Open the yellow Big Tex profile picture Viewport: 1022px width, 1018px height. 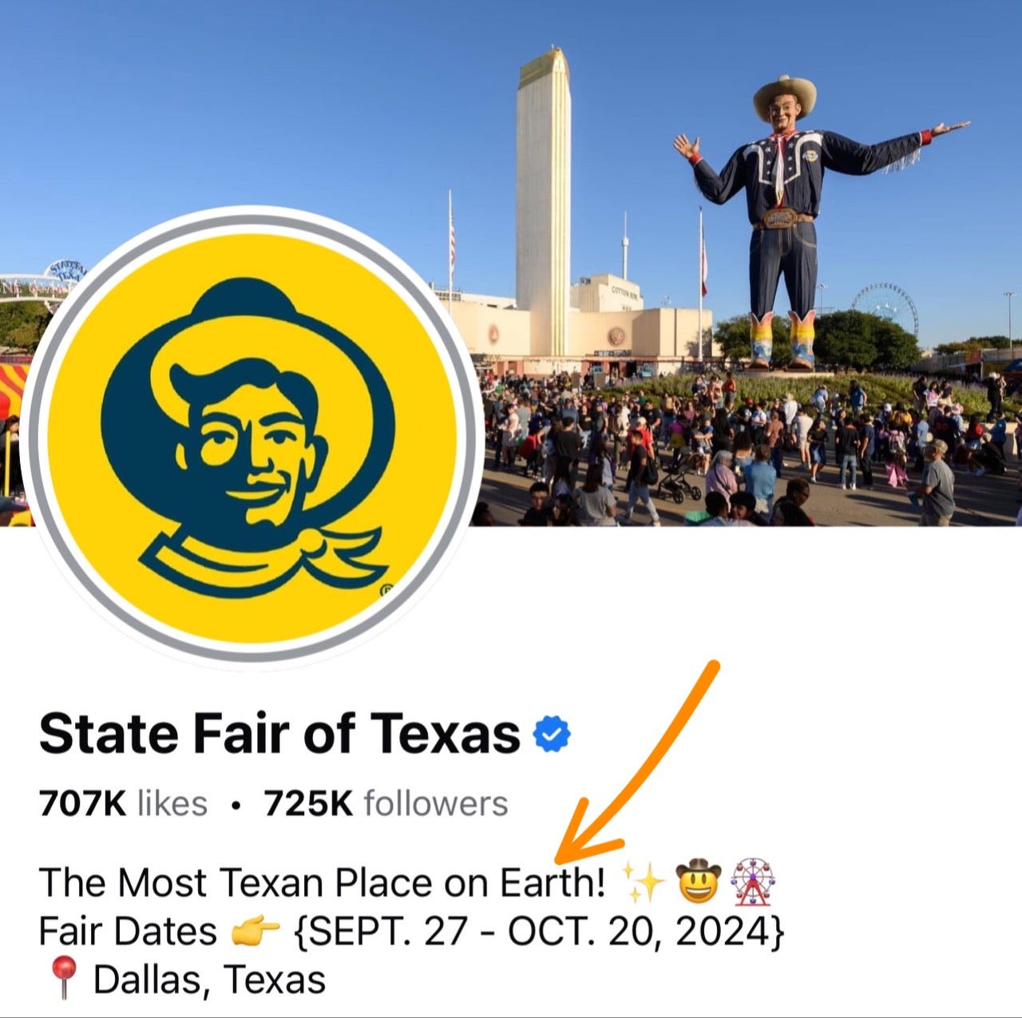pyautogui.click(x=252, y=437)
